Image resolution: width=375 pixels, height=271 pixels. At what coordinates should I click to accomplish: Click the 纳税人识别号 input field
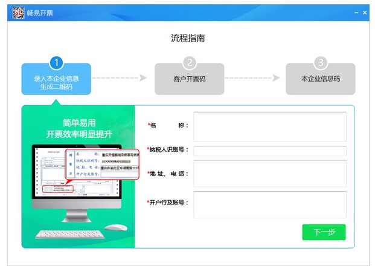270,151
